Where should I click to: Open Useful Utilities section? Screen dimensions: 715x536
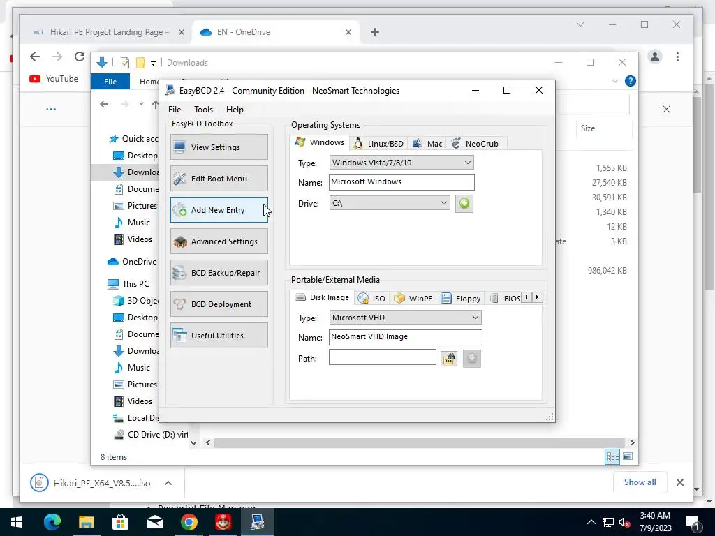[x=219, y=336]
